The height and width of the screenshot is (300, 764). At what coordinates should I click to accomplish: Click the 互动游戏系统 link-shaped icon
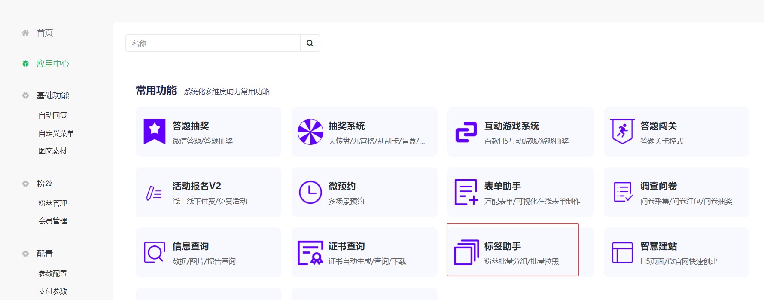[466, 132]
